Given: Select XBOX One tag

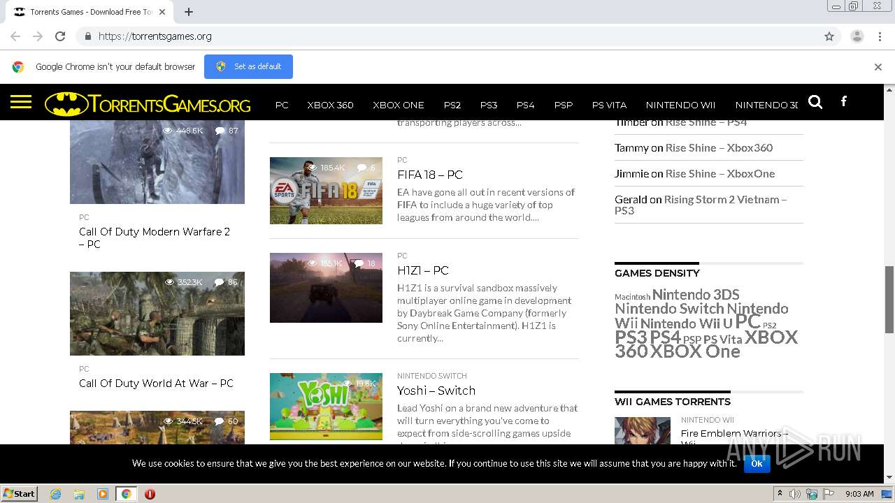Looking at the screenshot, I should (x=695, y=351).
